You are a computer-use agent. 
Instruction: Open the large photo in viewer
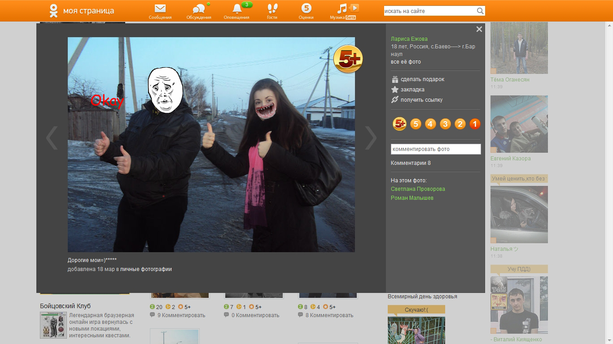pos(211,145)
